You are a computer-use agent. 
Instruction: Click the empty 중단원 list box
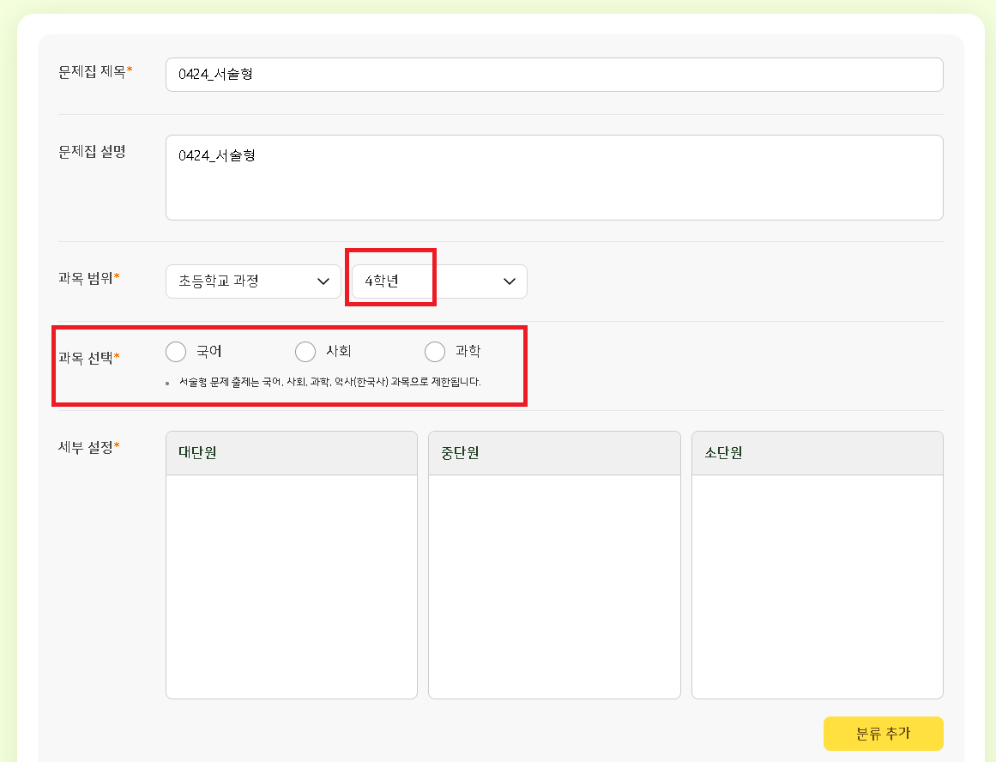coord(553,586)
